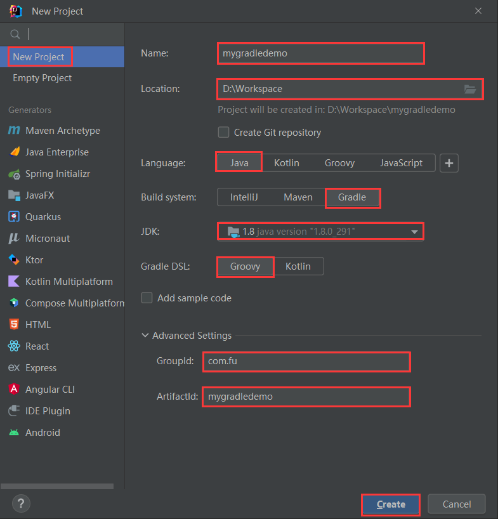The image size is (498, 519).
Task: Click into the GroupId field
Action: coord(306,361)
